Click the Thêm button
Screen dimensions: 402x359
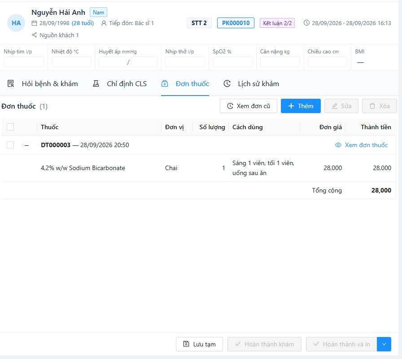click(301, 106)
